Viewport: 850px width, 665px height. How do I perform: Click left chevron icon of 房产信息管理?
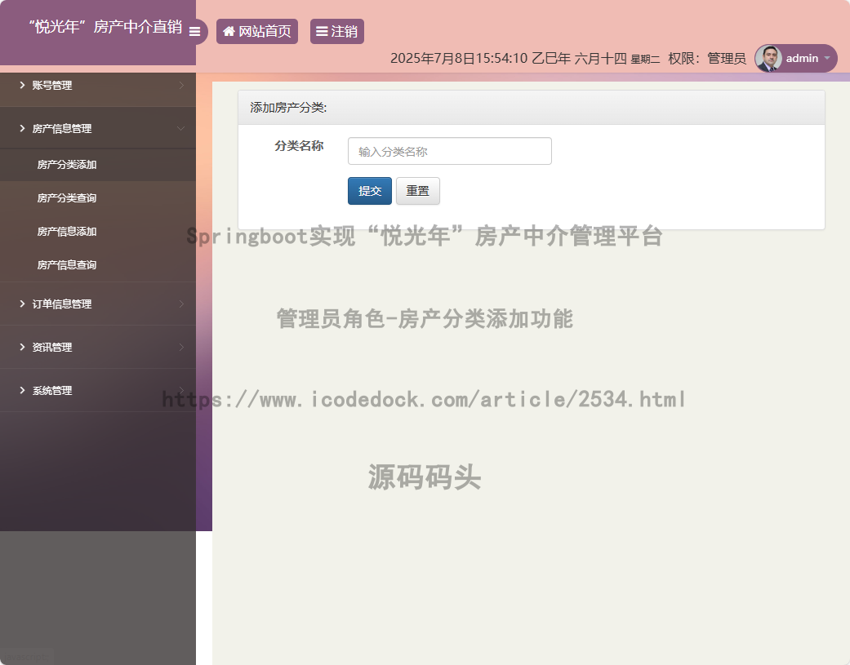point(22,128)
